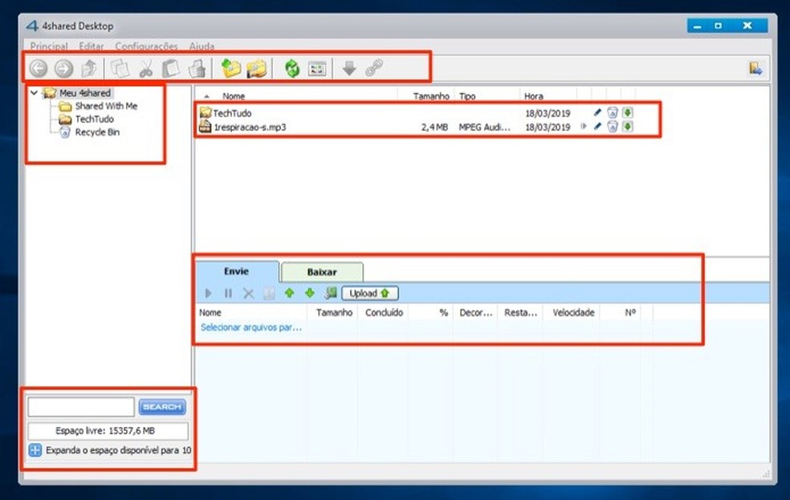Click the view mode icon in the toolbar
The image size is (790, 500).
(x=317, y=68)
